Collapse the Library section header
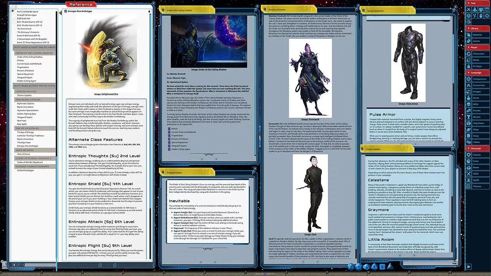 point(477,28)
